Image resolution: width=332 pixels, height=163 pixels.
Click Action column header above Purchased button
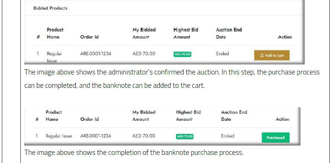283,119
